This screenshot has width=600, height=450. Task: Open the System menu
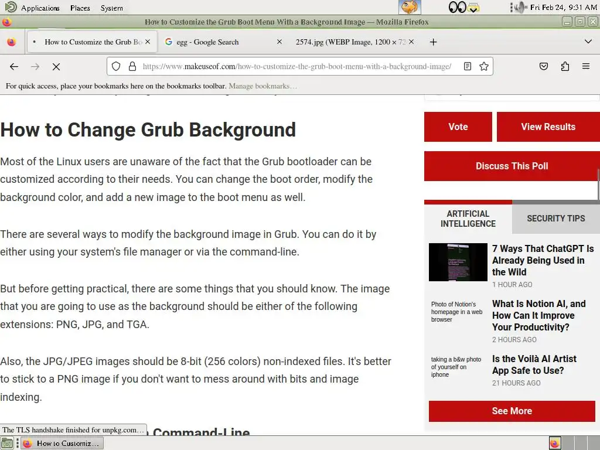(x=111, y=8)
